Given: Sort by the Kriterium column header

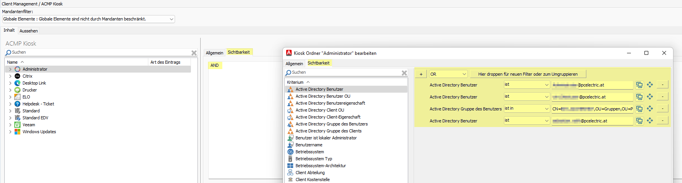Looking at the screenshot, I should point(346,82).
